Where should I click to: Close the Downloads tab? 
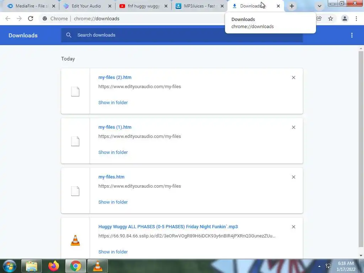278,6
